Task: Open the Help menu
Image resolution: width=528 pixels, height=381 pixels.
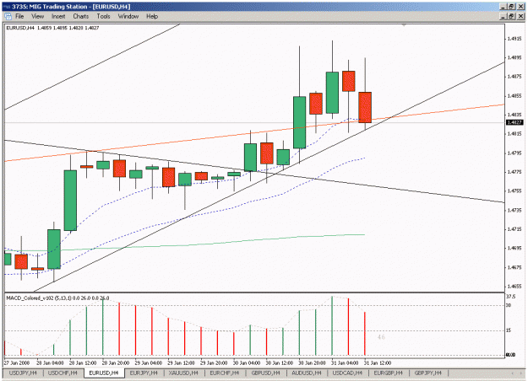Action: [x=152, y=17]
